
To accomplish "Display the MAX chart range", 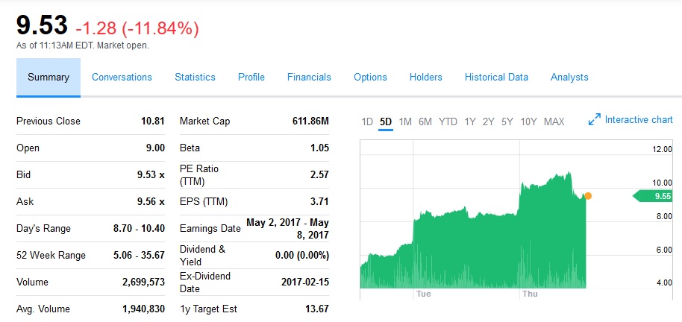I will pyautogui.click(x=554, y=121).
